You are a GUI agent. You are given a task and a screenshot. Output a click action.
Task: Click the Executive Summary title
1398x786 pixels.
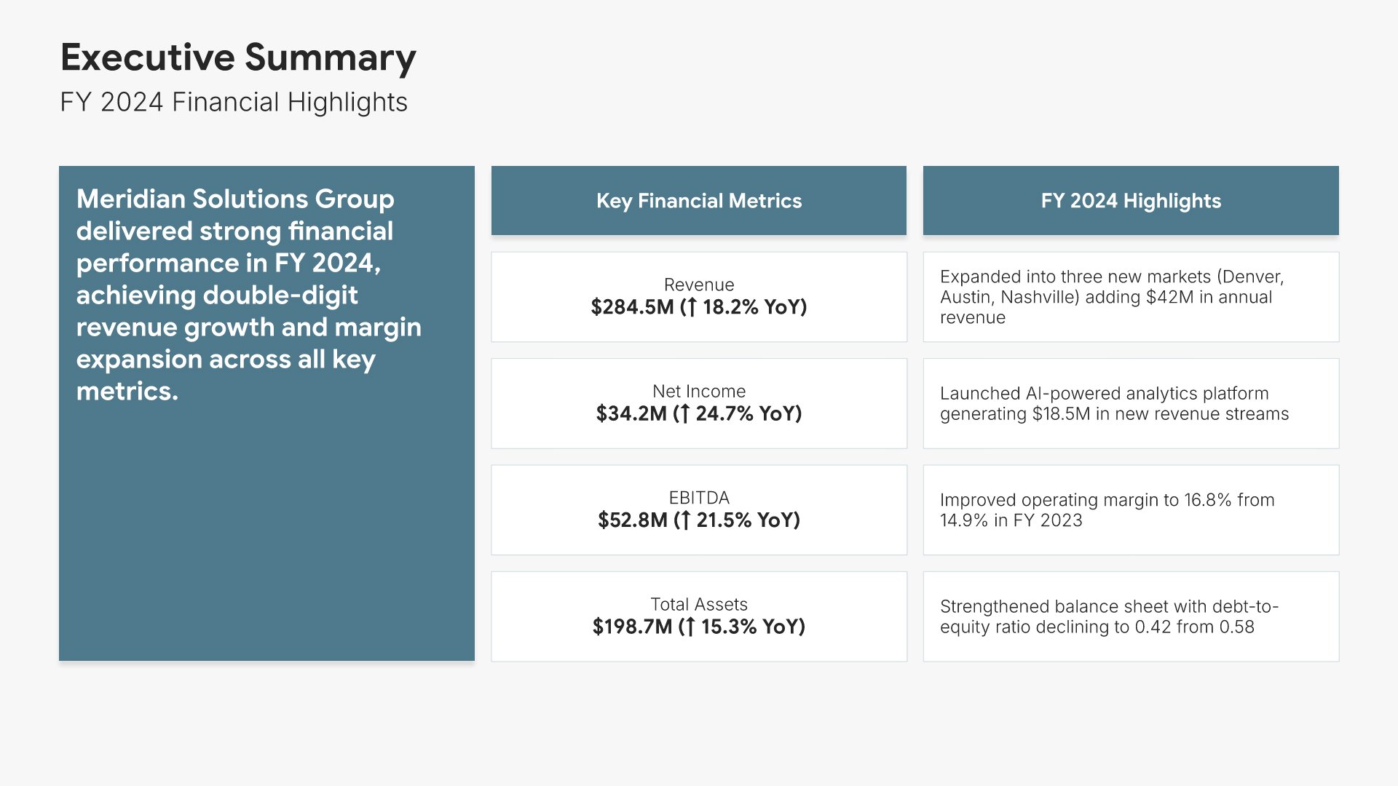pos(238,57)
